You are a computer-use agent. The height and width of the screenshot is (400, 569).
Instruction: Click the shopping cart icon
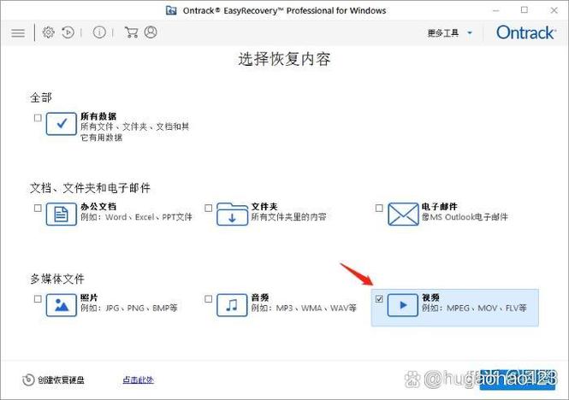[x=131, y=32]
